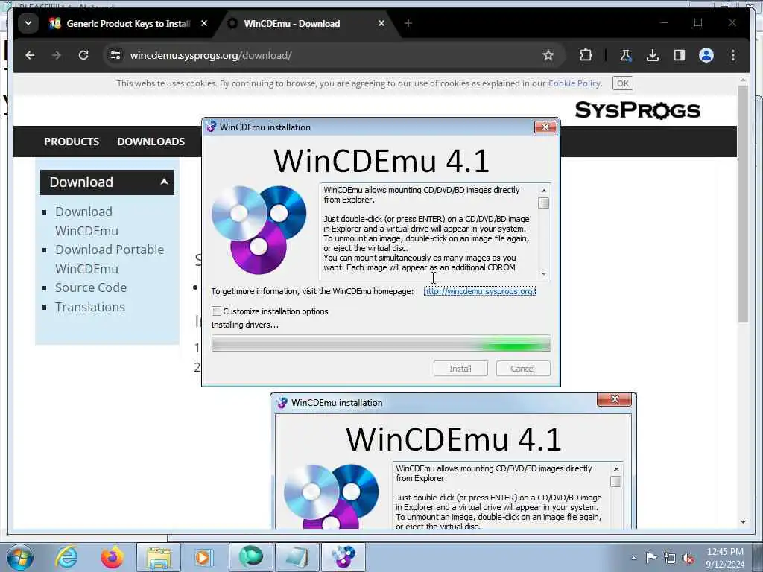Open the wincdemu.sysprogs.org homepage link in installer

(480, 291)
